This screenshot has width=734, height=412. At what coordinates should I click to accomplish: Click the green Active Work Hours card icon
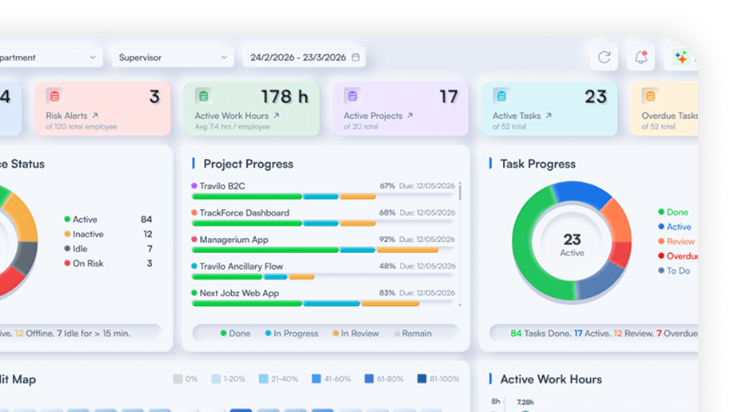point(204,96)
